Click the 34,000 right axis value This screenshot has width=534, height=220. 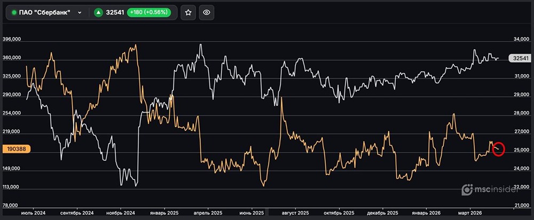521,39
